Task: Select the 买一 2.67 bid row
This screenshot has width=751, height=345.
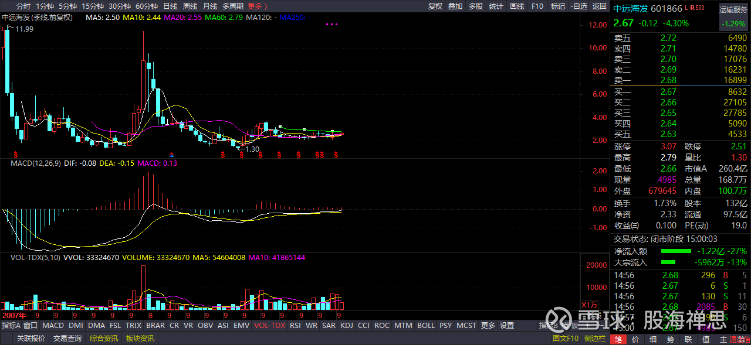Action: [681, 91]
